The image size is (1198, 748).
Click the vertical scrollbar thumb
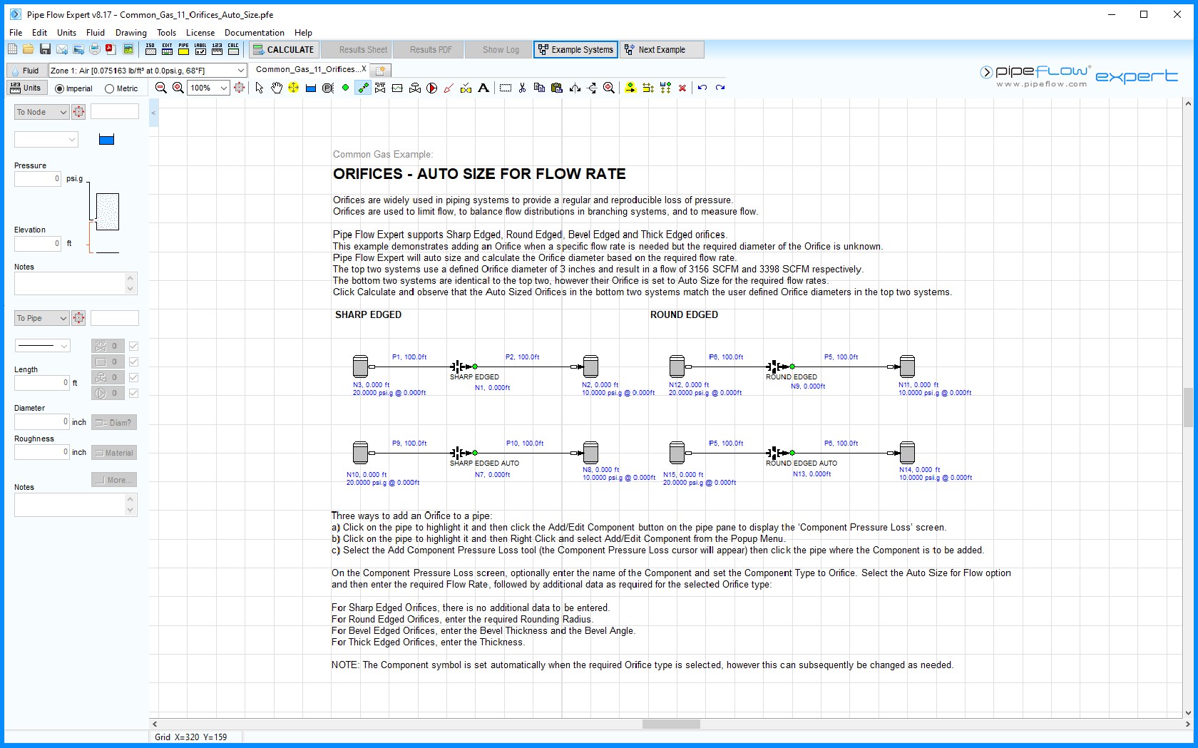coord(1188,407)
